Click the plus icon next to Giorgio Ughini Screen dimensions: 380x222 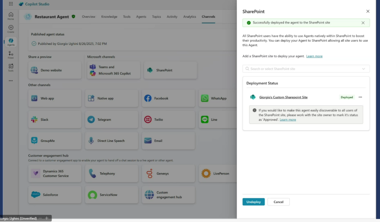pyautogui.click(x=46, y=218)
